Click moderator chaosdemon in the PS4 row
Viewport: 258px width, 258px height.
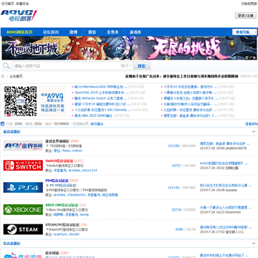coord(76,195)
